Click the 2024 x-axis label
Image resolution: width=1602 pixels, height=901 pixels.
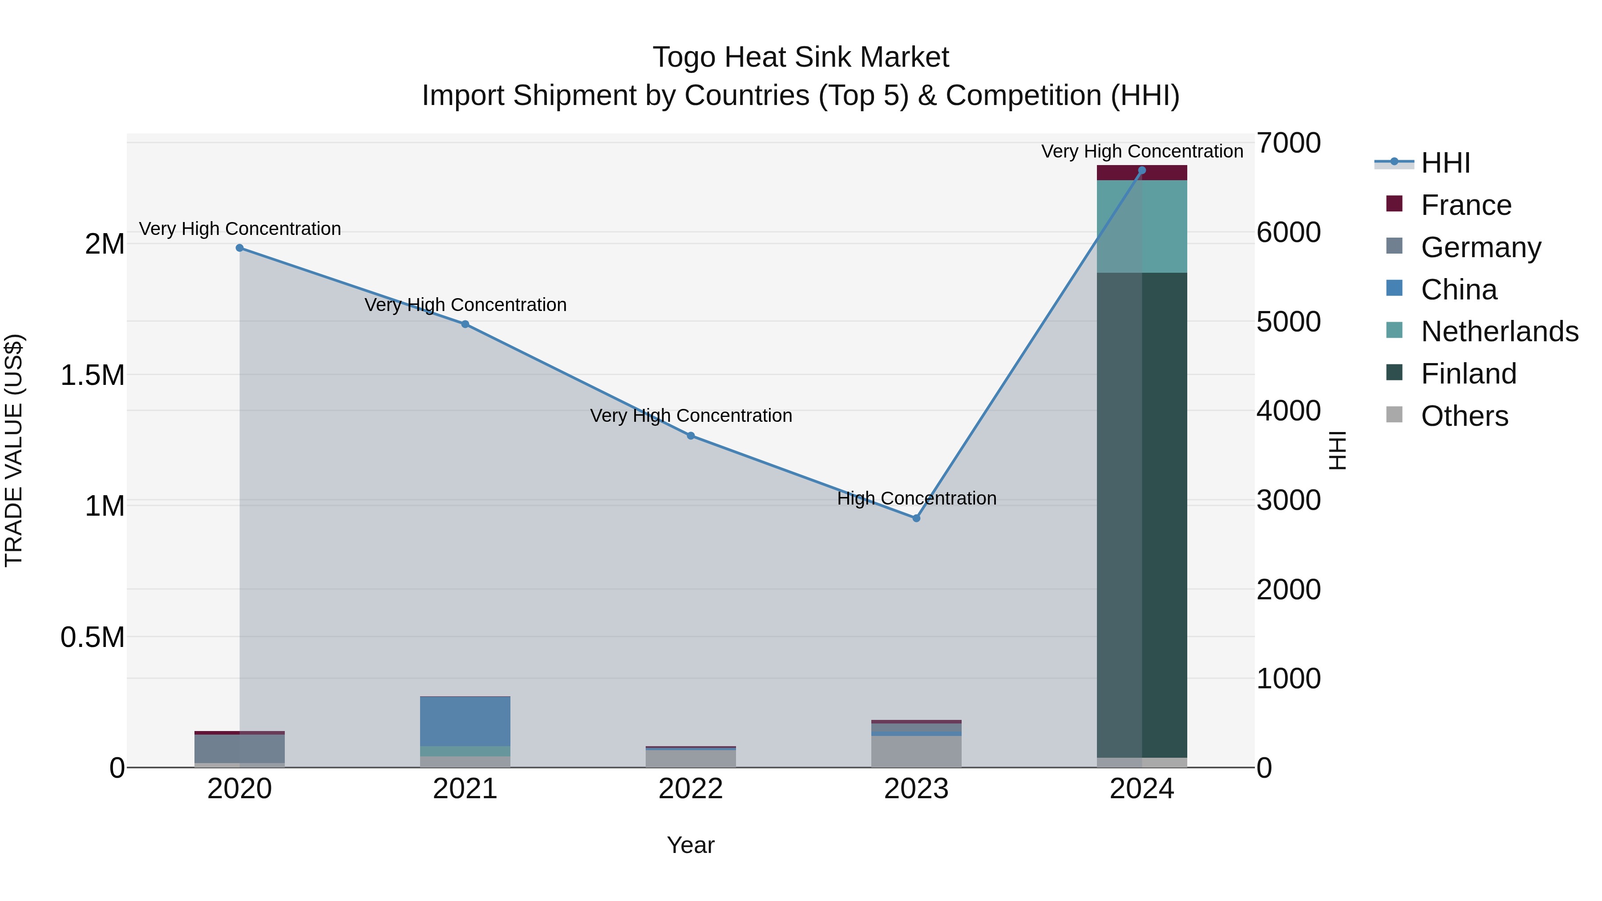[x=1142, y=789]
